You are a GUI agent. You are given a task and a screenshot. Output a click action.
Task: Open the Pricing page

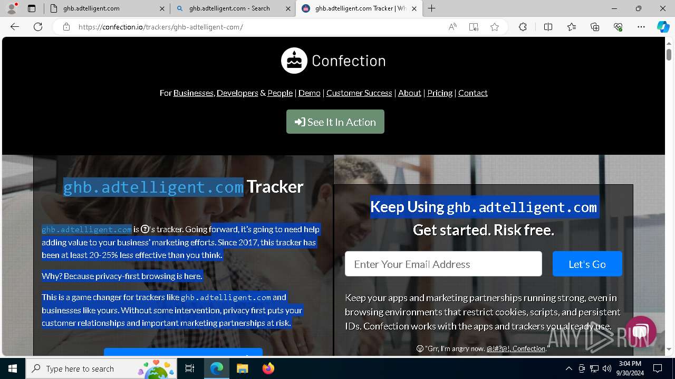pos(440,93)
